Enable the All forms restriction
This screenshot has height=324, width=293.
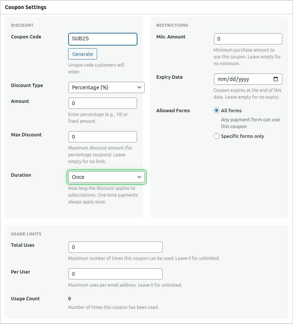tap(217, 110)
